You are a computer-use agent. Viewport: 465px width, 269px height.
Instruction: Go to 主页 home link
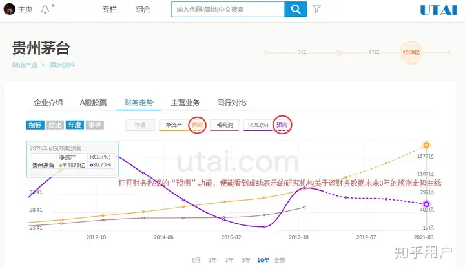tap(25, 9)
